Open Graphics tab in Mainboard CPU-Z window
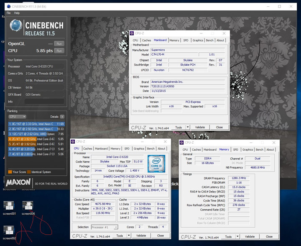The height and width of the screenshot is (246, 301). [198, 40]
